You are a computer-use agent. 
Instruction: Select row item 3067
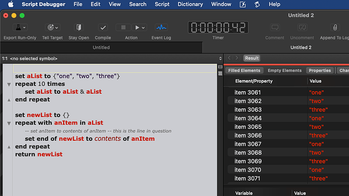click(x=288, y=144)
